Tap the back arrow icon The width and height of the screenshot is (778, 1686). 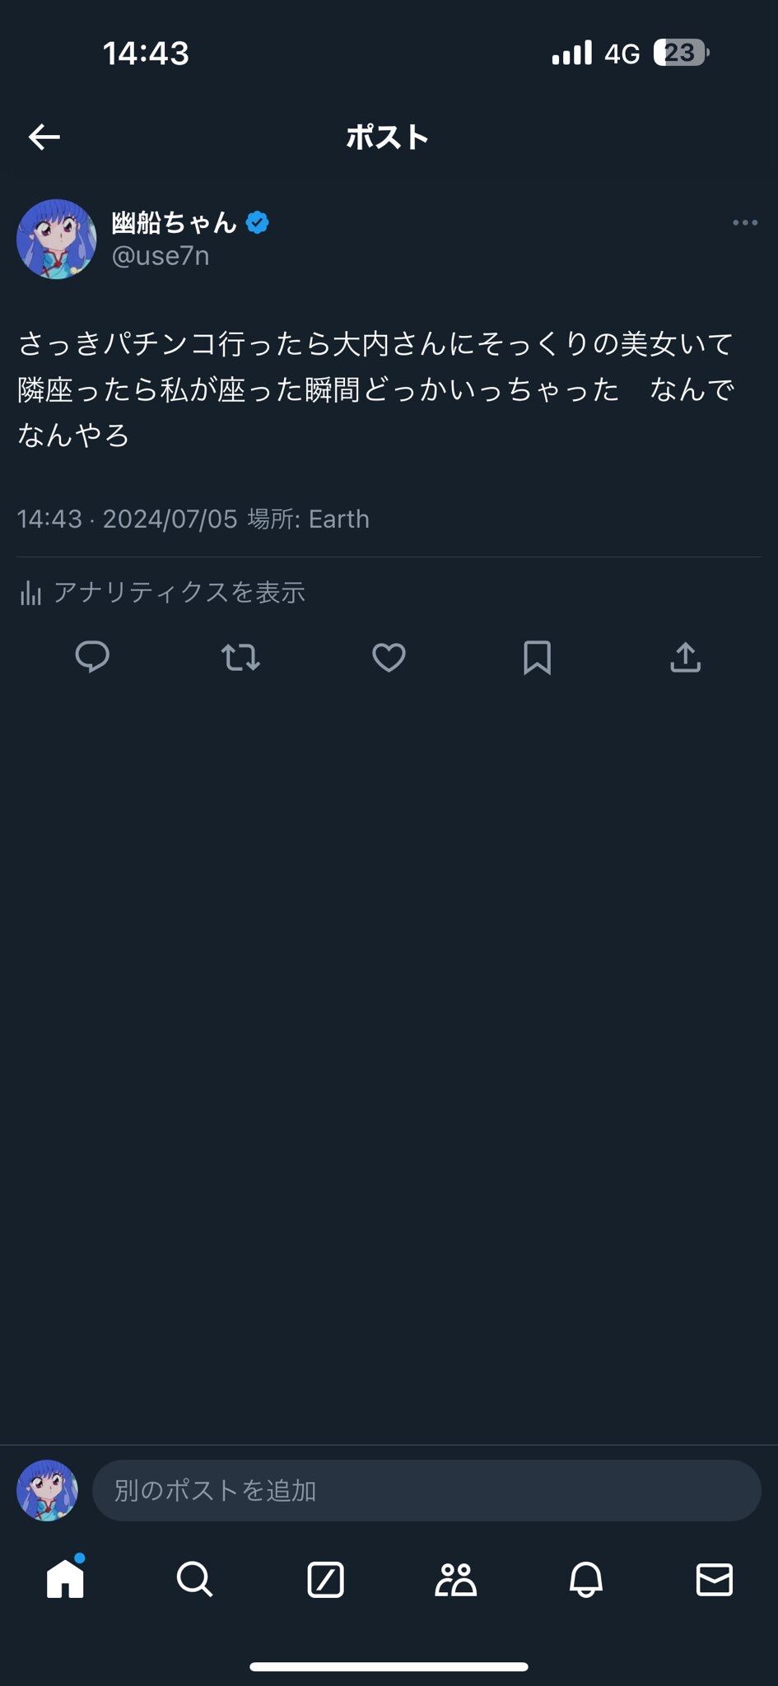(44, 137)
